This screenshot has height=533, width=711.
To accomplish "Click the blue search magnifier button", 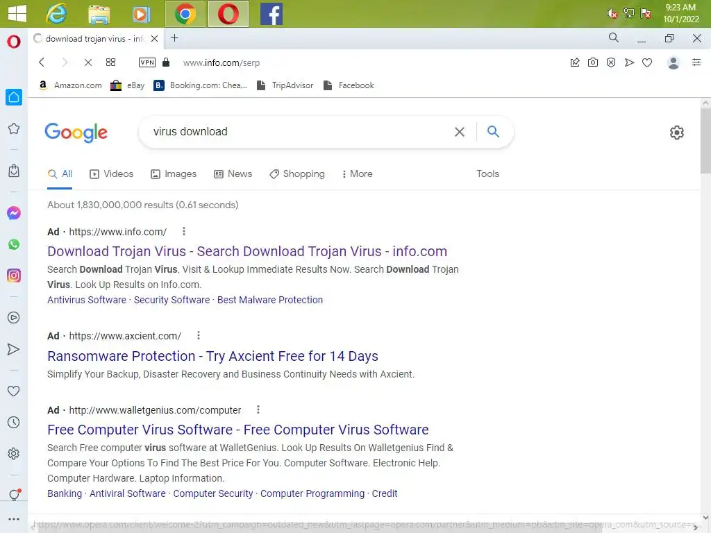I will tap(493, 131).
